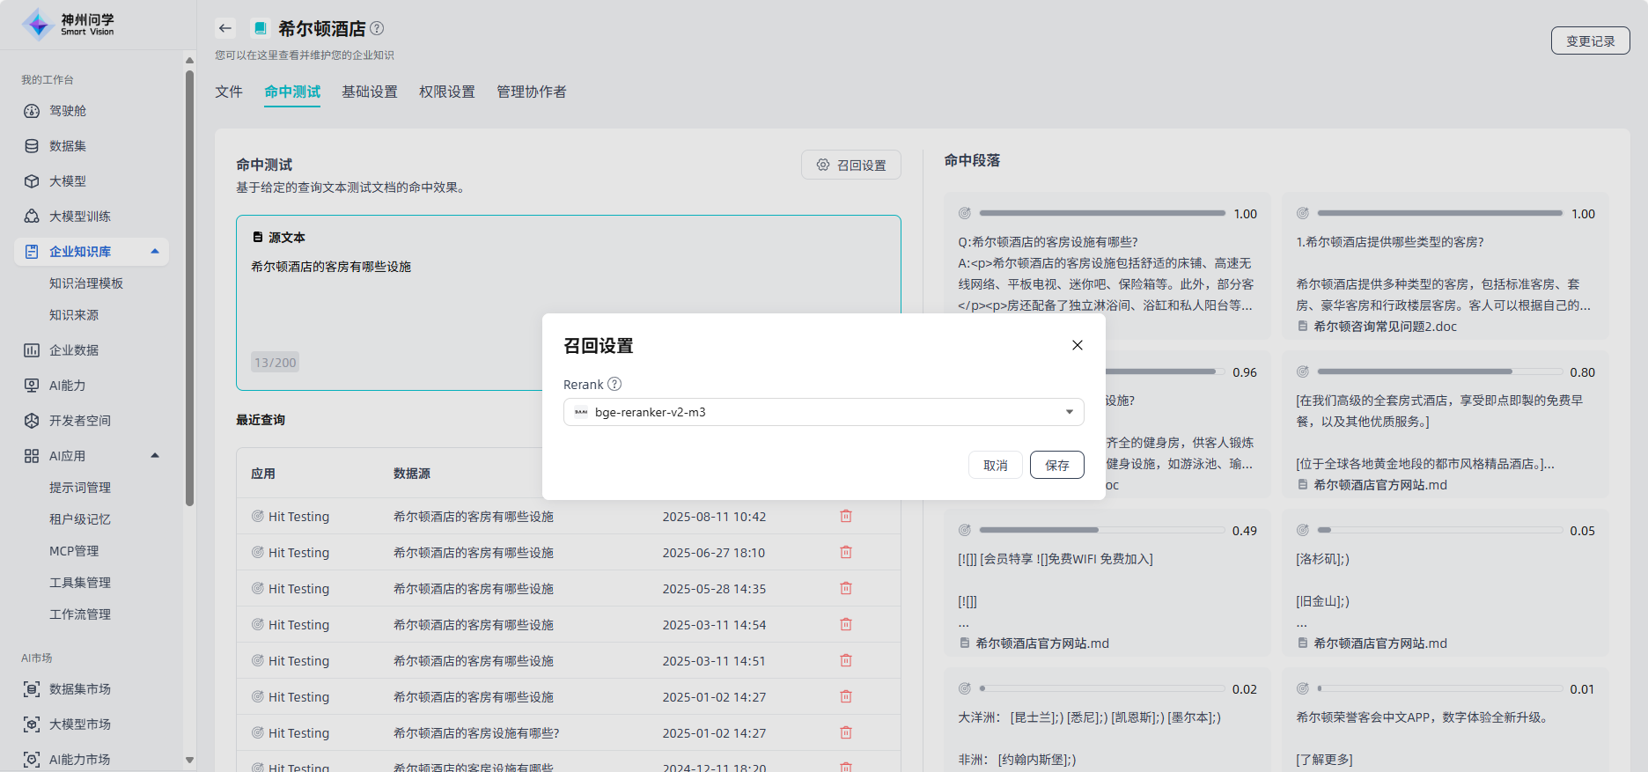Click the 神州问学 Smart Vision logo

click(69, 25)
